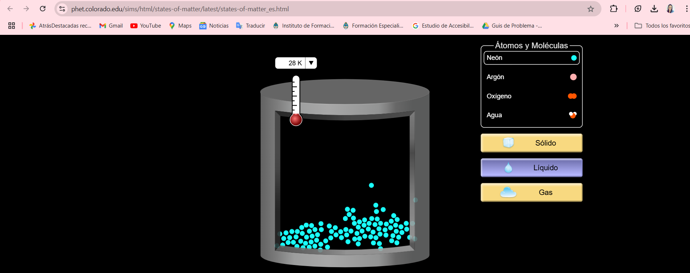Screen dimensions: 690x273
Task: Open the YouTube bookmark
Action: click(x=146, y=26)
